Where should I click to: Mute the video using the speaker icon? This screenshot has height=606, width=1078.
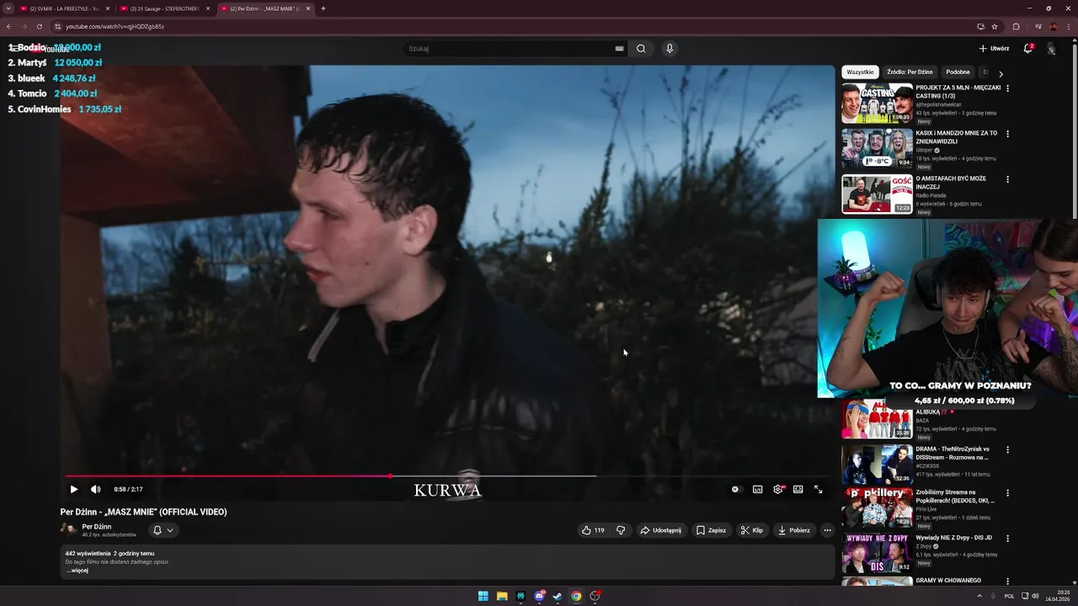(95, 489)
